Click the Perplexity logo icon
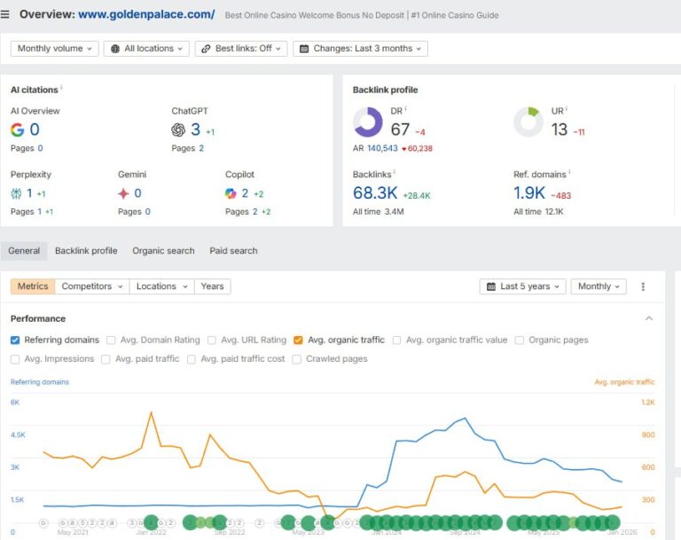Screen dimensions: 681x540 pyautogui.click(x=16, y=193)
